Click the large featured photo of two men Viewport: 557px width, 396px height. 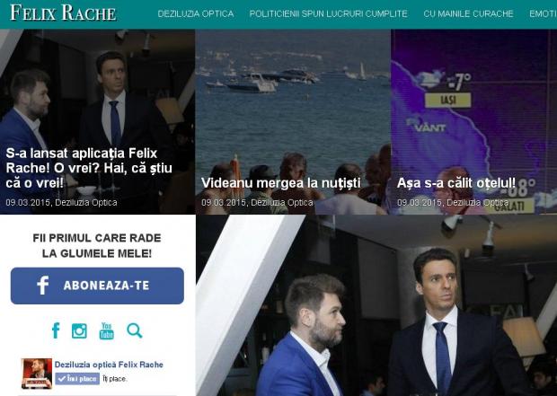[376, 305]
